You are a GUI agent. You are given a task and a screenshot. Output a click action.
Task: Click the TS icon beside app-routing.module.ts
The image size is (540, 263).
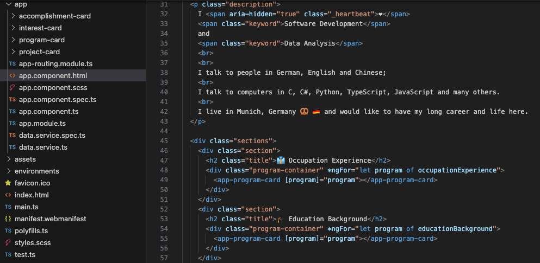pyautogui.click(x=12, y=64)
